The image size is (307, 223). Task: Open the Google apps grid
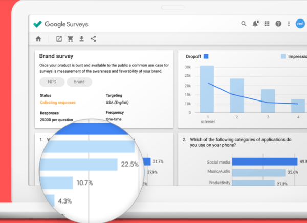pyautogui.click(x=267, y=24)
